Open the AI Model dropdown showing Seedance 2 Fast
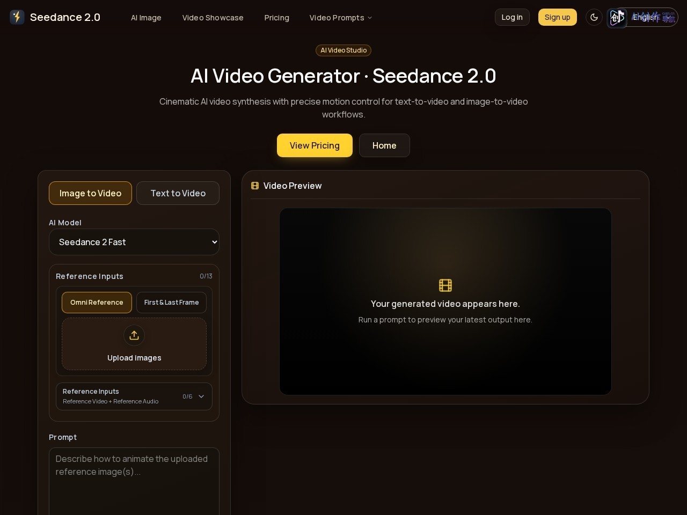 click(x=134, y=242)
